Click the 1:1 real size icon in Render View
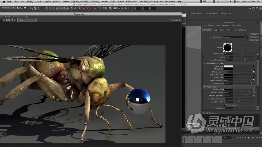Viewport: 262px width, 147px height. point(7,20)
